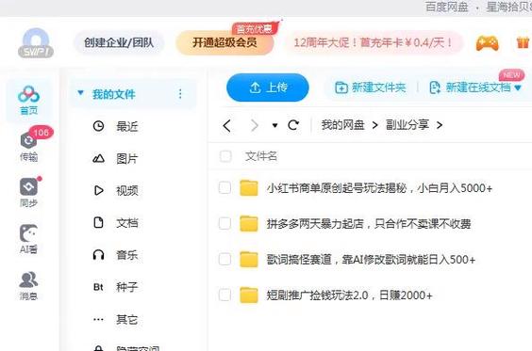Image resolution: width=532 pixels, height=351 pixels.
Task: Sort by 文件名 column header
Action: click(x=261, y=156)
